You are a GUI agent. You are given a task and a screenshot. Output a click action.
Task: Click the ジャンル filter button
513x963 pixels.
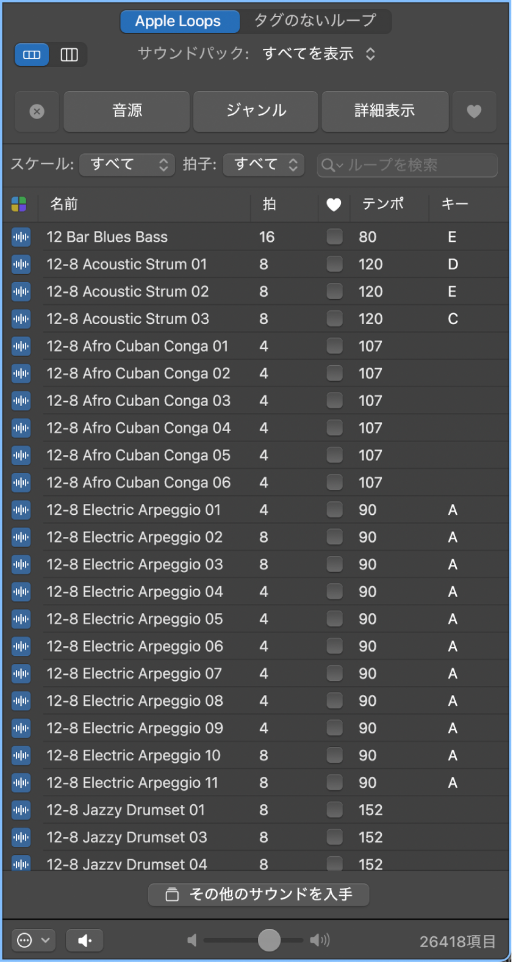click(256, 111)
